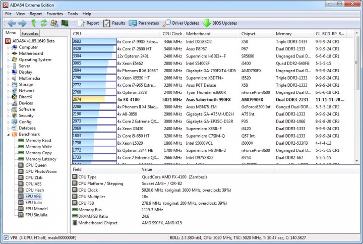Open the File menu

tap(9, 14)
